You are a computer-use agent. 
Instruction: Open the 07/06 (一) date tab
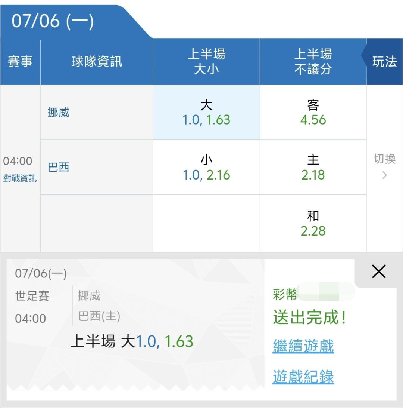coord(53,21)
